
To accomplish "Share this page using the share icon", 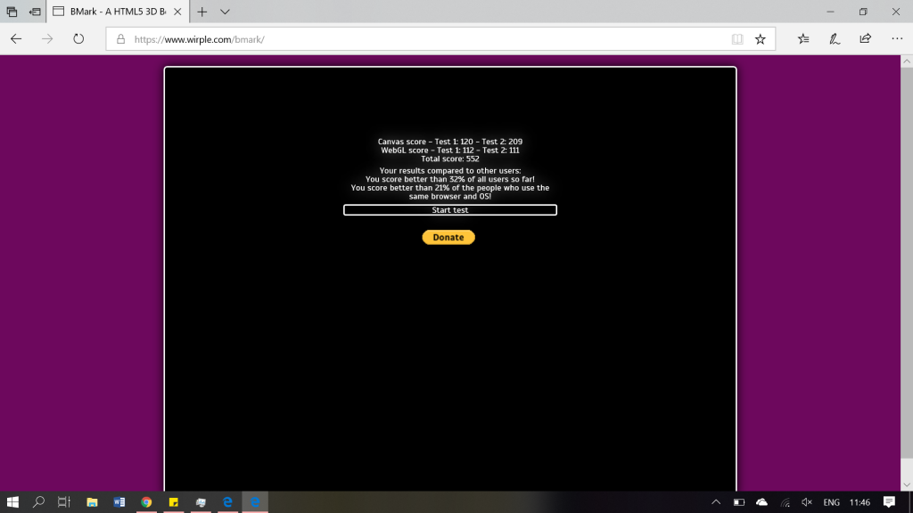I will point(865,39).
